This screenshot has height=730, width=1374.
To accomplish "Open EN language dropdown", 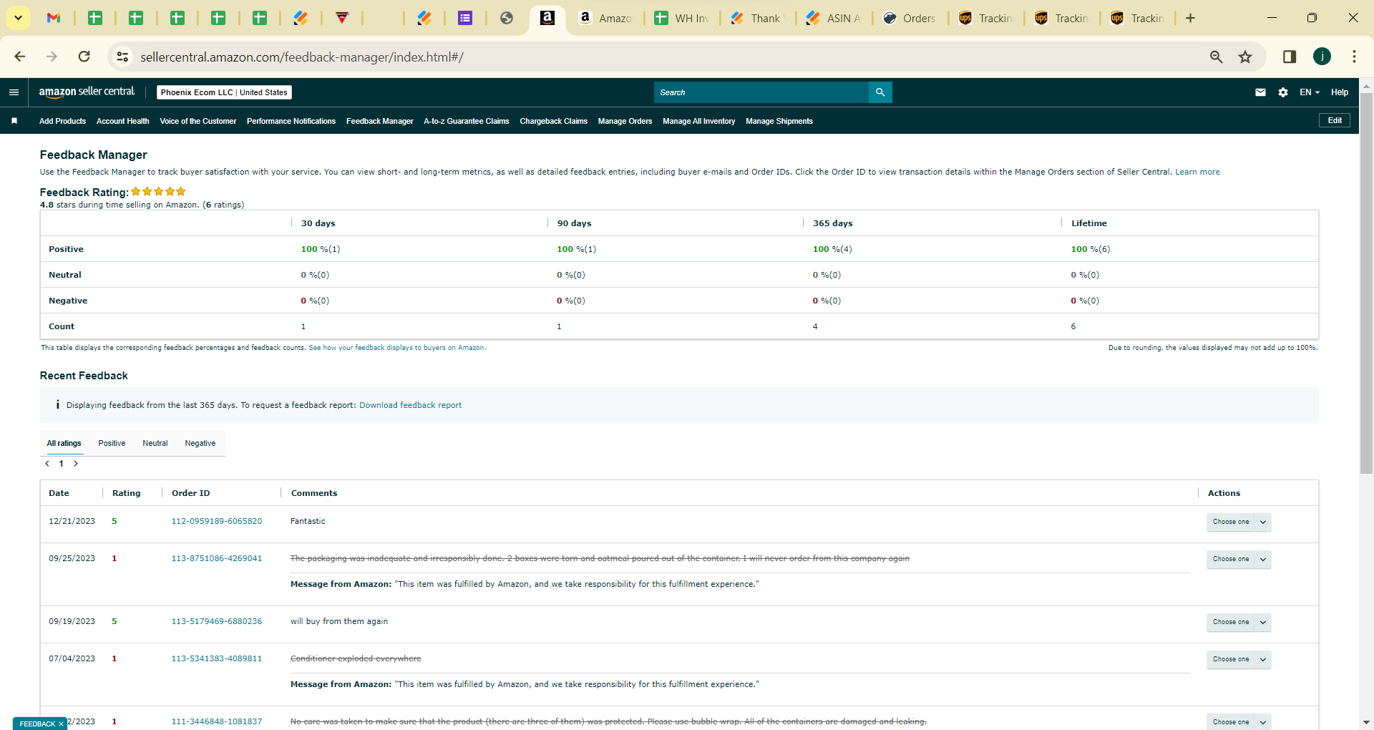I will [x=1310, y=92].
